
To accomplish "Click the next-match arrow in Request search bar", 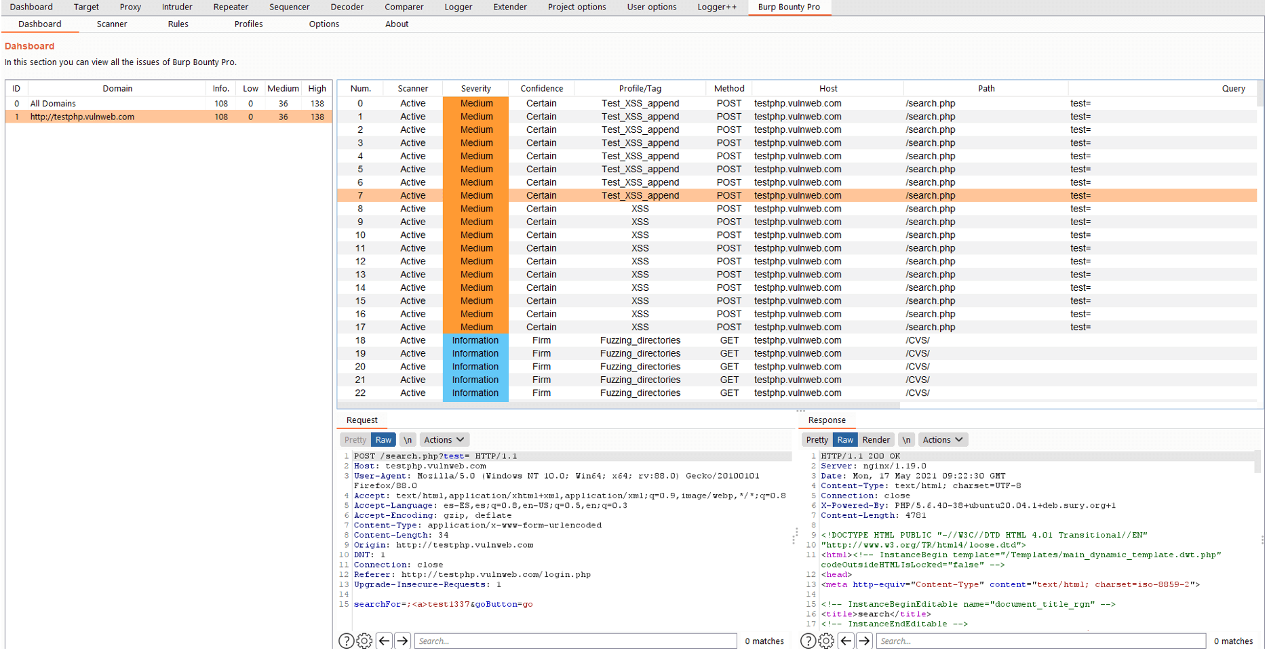I will tap(402, 640).
